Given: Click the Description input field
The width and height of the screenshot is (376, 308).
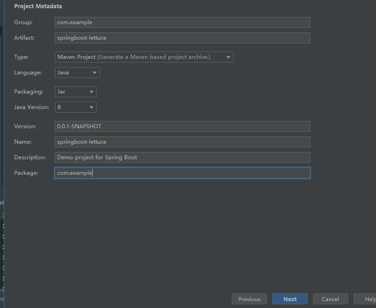Looking at the screenshot, I should tap(182, 157).
